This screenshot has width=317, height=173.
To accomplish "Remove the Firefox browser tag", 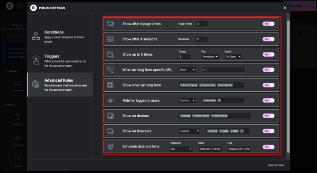I will [x=220, y=131].
